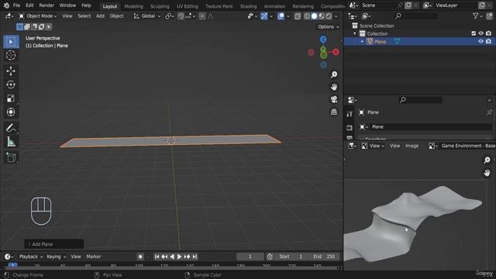Viewport: 496px width, 279px height.
Task: Select the Measure tool
Action: tap(11, 142)
